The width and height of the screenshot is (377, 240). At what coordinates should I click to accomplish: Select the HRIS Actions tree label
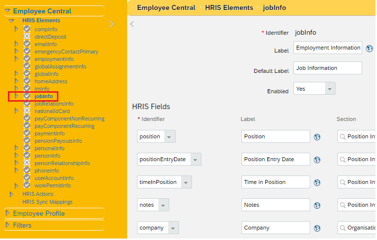(38, 194)
